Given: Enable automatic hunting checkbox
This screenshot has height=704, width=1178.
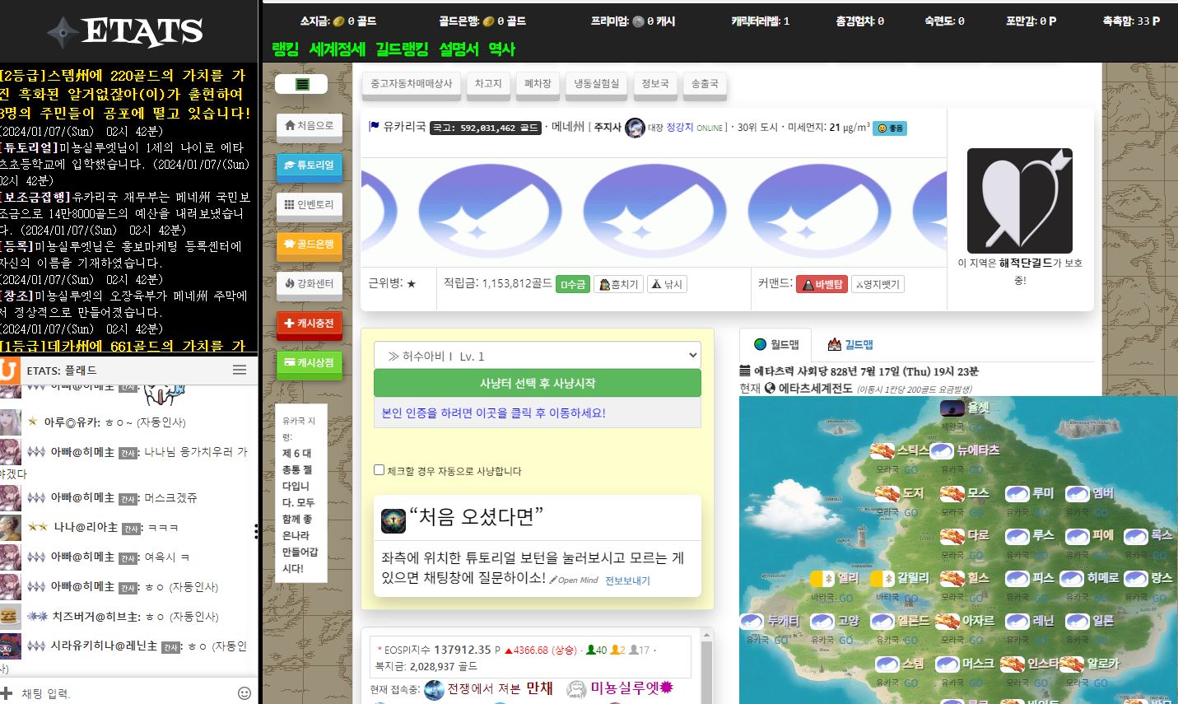Looking at the screenshot, I should [x=379, y=469].
